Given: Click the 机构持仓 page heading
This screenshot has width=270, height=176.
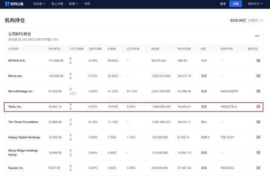Looking at the screenshot, I should [x=15, y=20].
